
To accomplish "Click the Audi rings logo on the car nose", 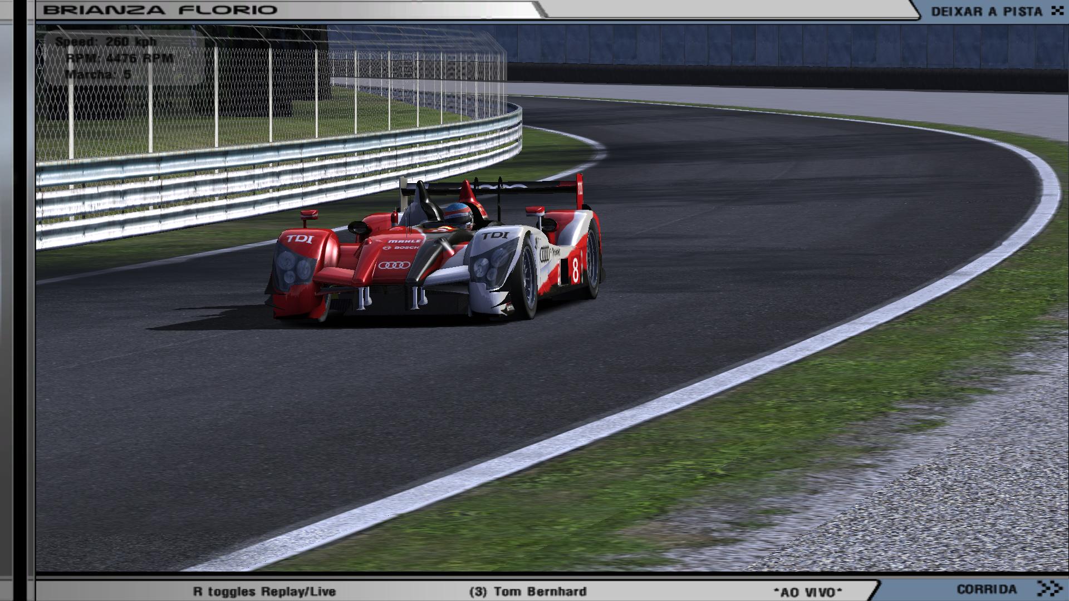I will tap(394, 265).
